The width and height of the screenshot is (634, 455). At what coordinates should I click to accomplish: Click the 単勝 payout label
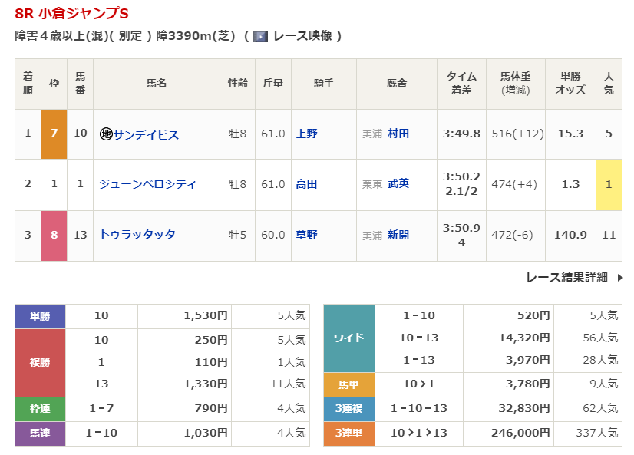click(x=40, y=316)
